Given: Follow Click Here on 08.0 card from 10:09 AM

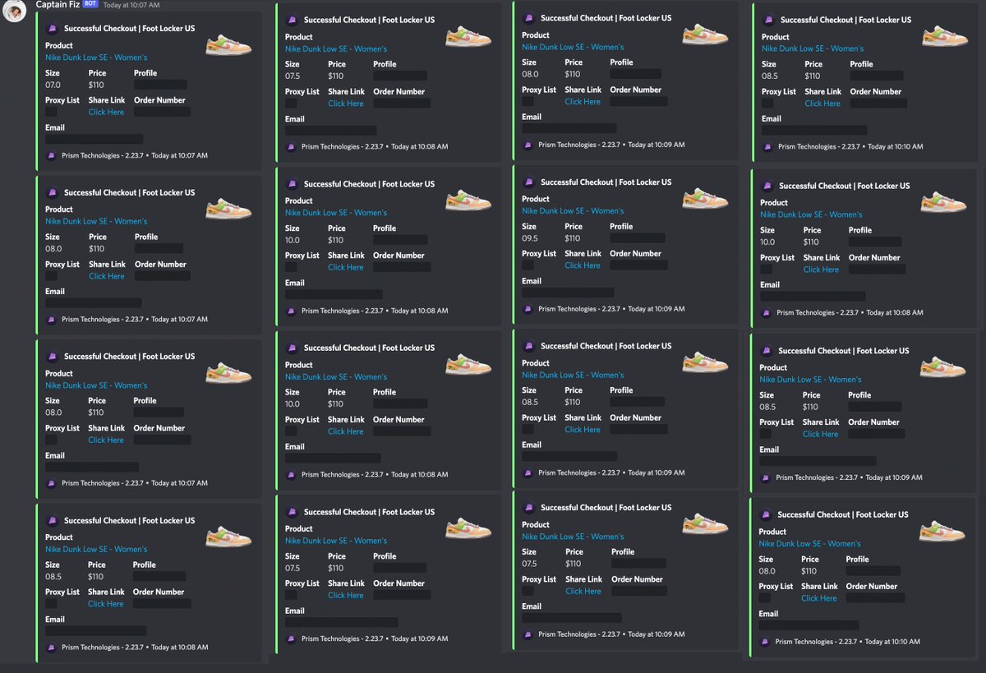Looking at the screenshot, I should pos(583,102).
